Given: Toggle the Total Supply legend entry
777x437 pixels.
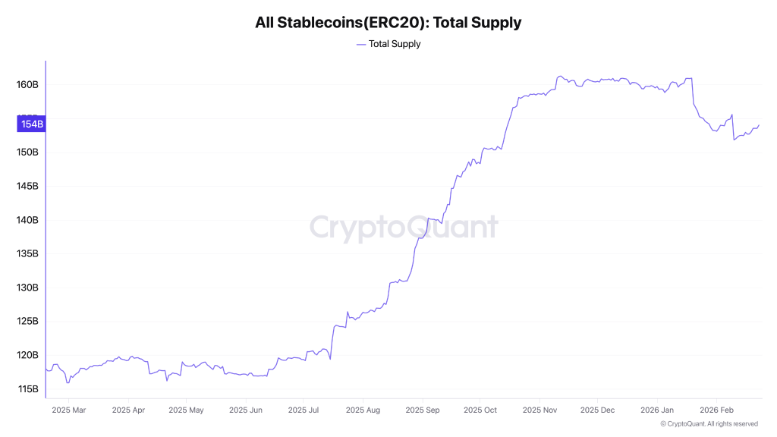Looking at the screenshot, I should click(x=394, y=44).
